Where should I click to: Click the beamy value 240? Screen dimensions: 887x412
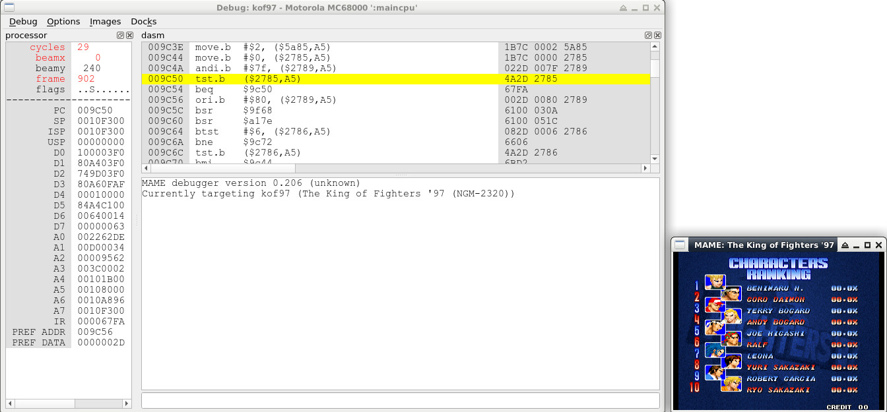point(92,68)
